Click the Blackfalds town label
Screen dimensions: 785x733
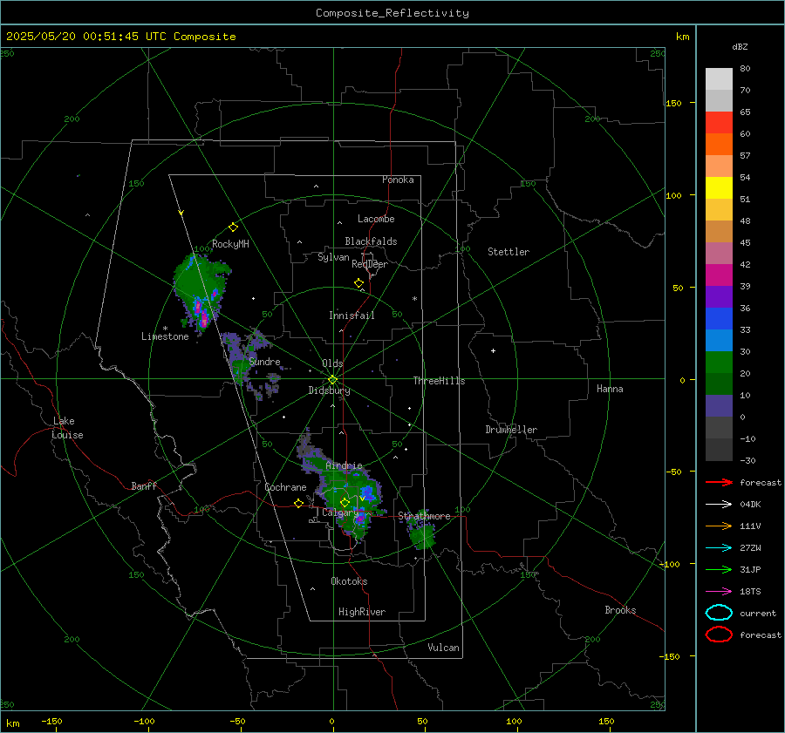[x=371, y=241]
